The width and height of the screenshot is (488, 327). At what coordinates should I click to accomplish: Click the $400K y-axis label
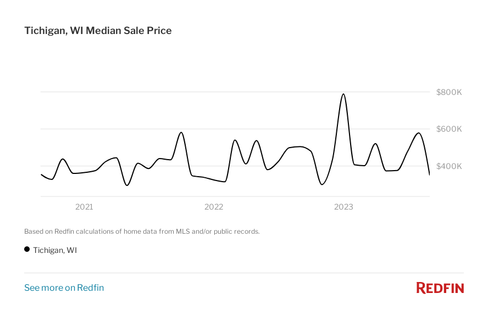click(x=449, y=166)
